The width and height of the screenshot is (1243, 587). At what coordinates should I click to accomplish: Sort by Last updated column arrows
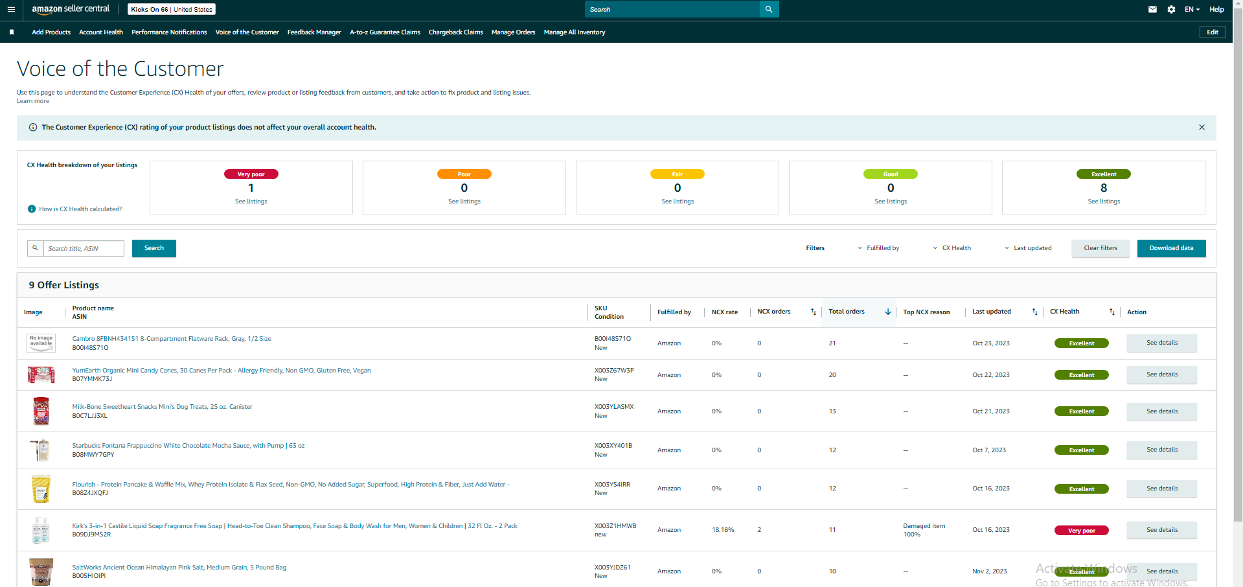click(x=1034, y=312)
